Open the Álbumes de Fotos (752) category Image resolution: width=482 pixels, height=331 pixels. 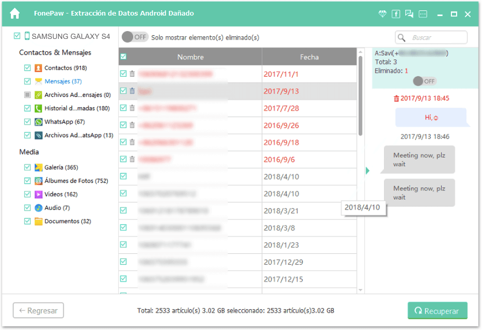point(76,181)
